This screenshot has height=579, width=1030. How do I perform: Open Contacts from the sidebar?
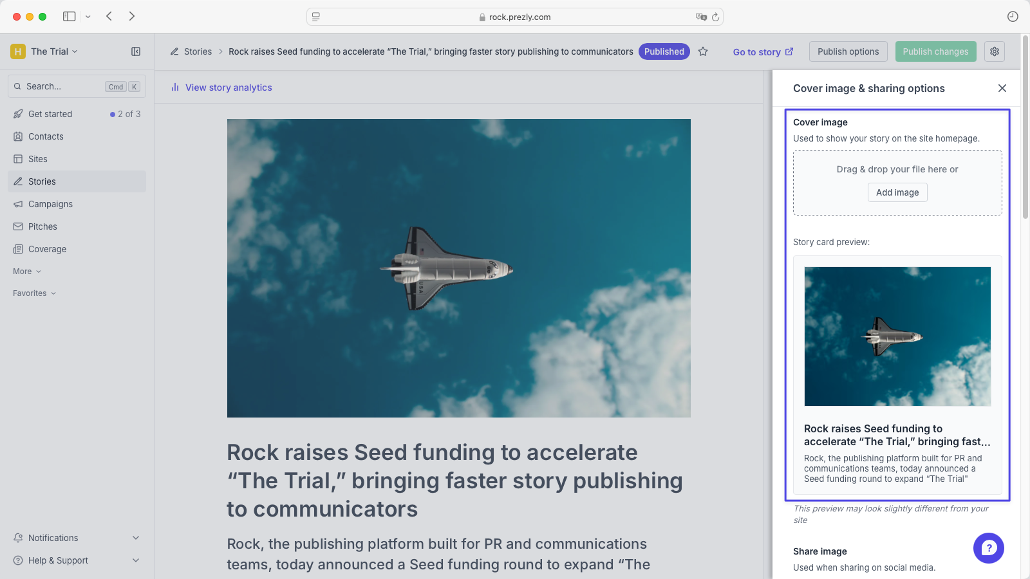coord(46,136)
